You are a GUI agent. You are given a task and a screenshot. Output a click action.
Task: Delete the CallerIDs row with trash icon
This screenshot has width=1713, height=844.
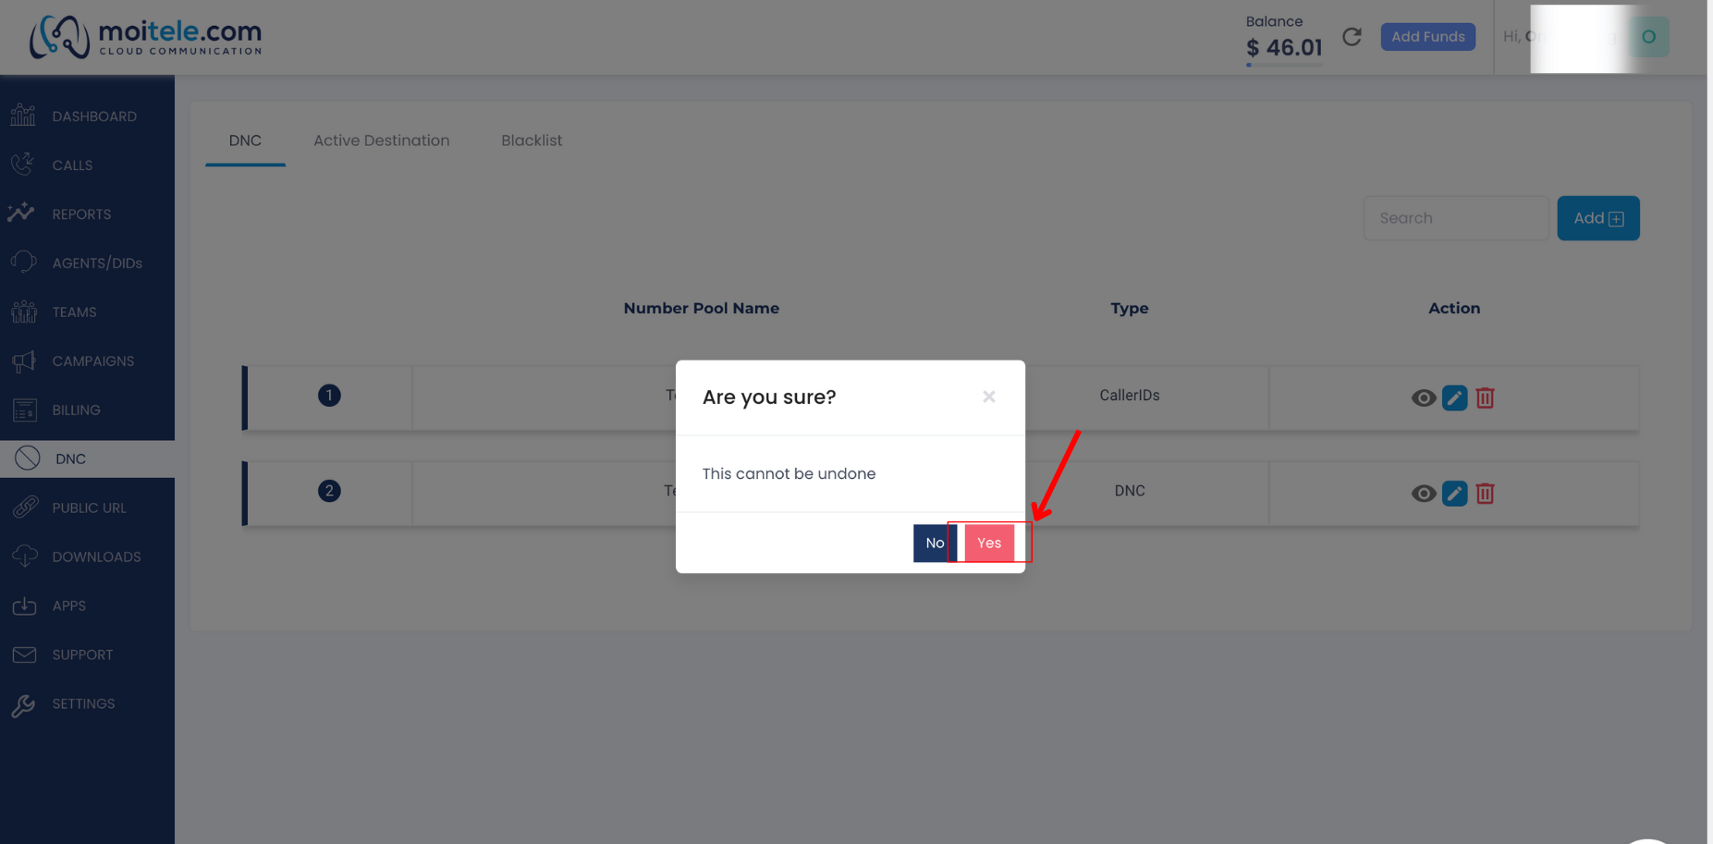(1485, 398)
